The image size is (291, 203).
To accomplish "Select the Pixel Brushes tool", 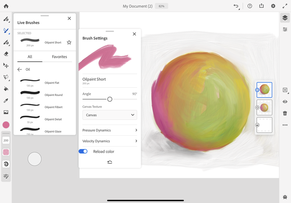I will point(6,19).
